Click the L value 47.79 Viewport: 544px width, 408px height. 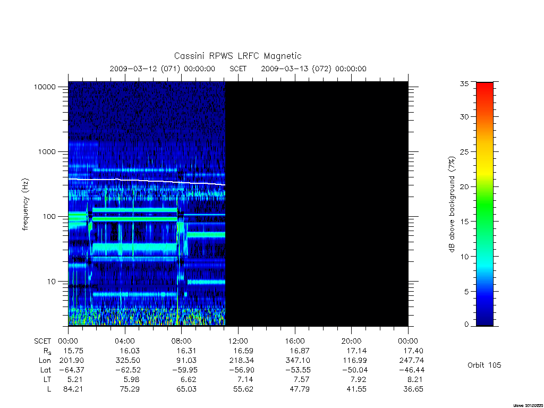(x=300, y=389)
